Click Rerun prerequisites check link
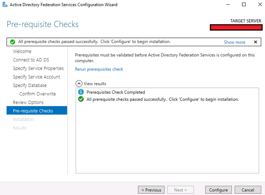The width and height of the screenshot is (265, 195). (x=99, y=69)
